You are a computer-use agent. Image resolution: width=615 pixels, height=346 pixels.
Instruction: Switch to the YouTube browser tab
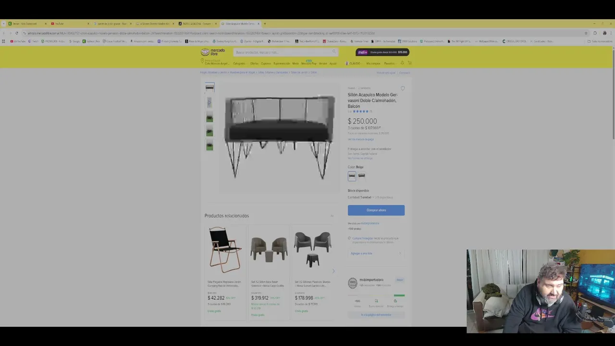(x=70, y=24)
